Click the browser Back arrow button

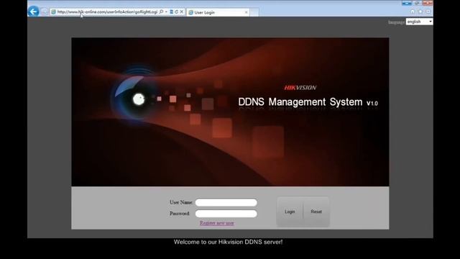34,12
